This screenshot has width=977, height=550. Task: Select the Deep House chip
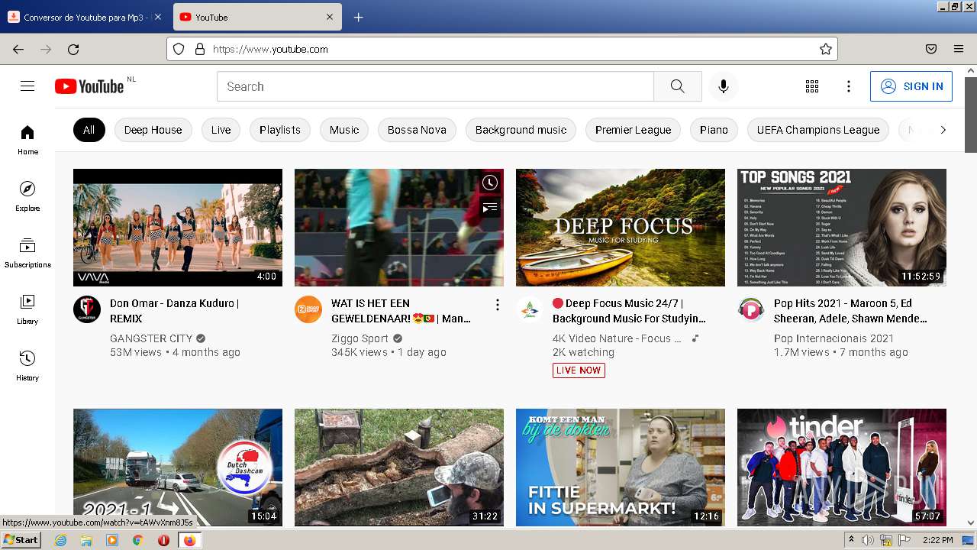point(153,130)
